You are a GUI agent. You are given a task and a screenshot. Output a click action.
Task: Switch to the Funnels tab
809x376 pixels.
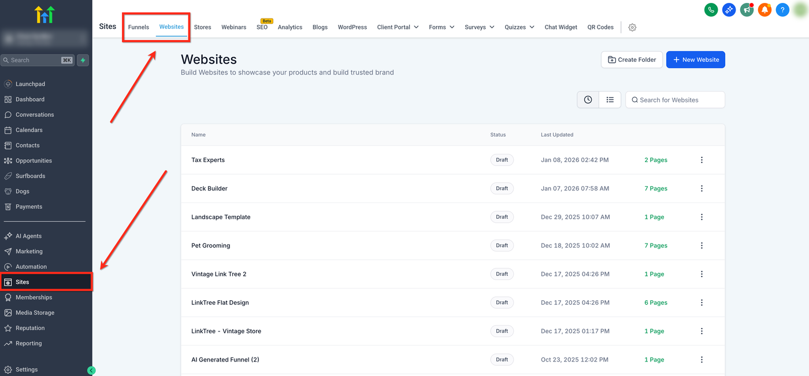coord(139,27)
